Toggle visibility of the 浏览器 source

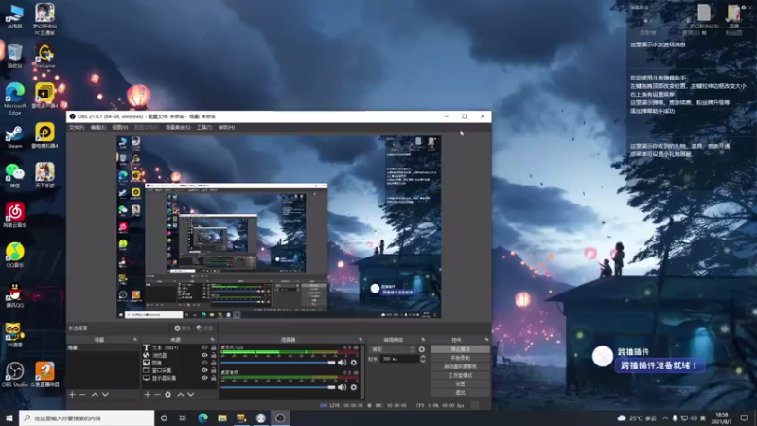tap(204, 356)
